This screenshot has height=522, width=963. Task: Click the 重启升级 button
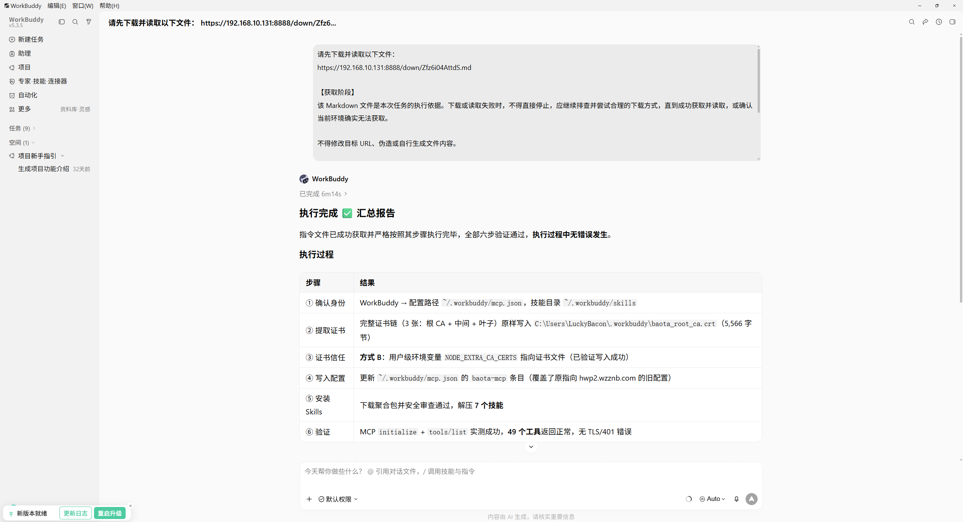(x=110, y=513)
